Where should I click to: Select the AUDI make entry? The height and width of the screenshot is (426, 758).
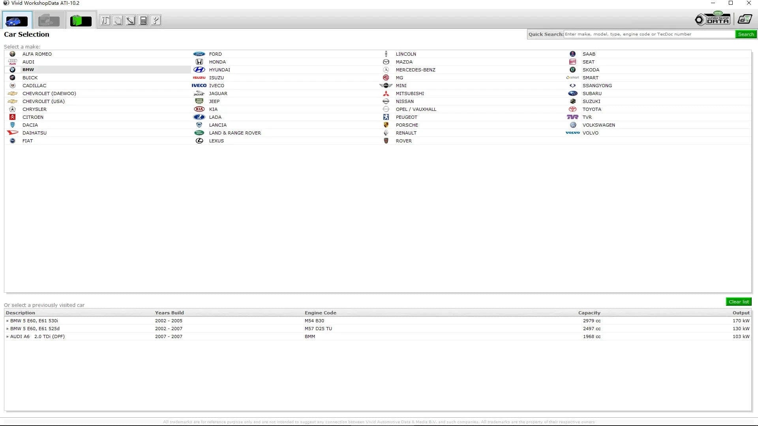pos(28,62)
